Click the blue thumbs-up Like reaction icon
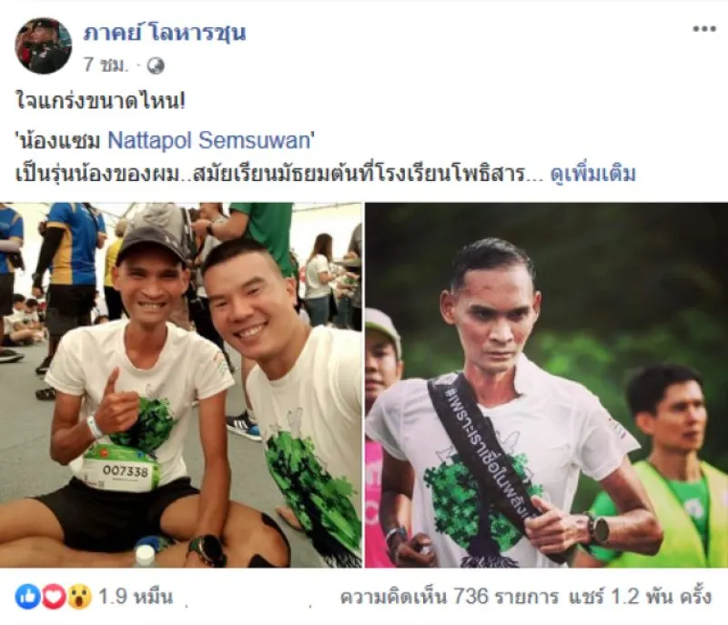This screenshot has width=728, height=625. [27, 596]
